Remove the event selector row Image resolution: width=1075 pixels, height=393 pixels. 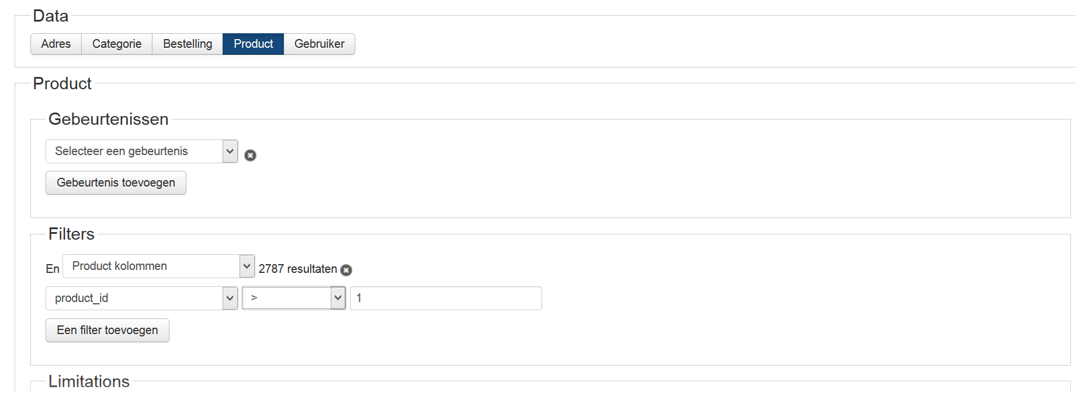tap(250, 155)
